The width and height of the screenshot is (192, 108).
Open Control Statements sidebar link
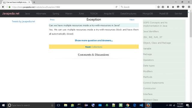click(153, 83)
